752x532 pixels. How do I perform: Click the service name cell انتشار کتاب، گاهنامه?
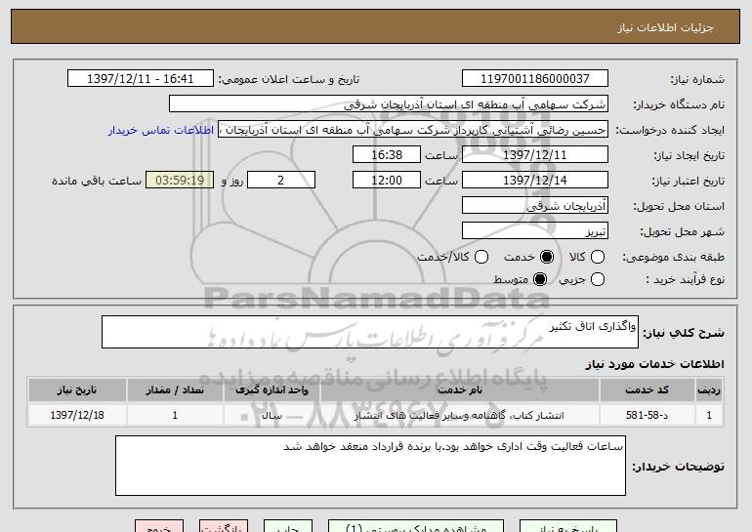click(459, 415)
